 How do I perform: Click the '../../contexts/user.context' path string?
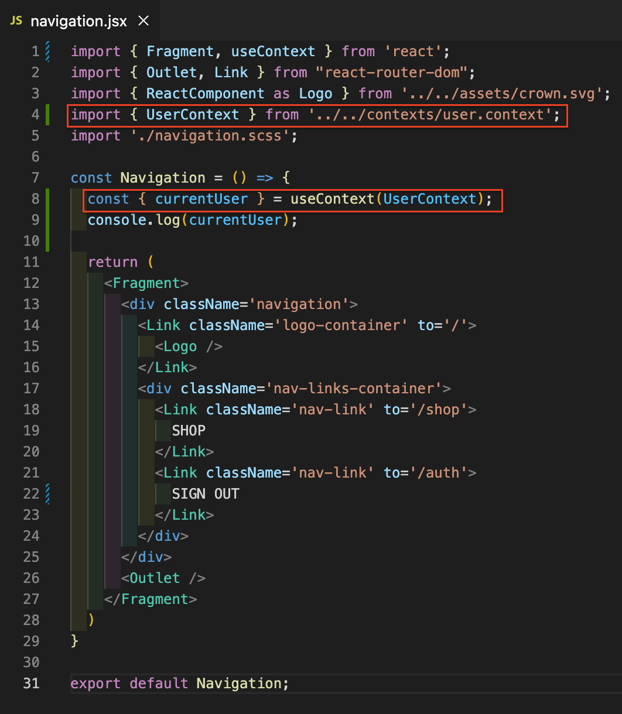(430, 115)
